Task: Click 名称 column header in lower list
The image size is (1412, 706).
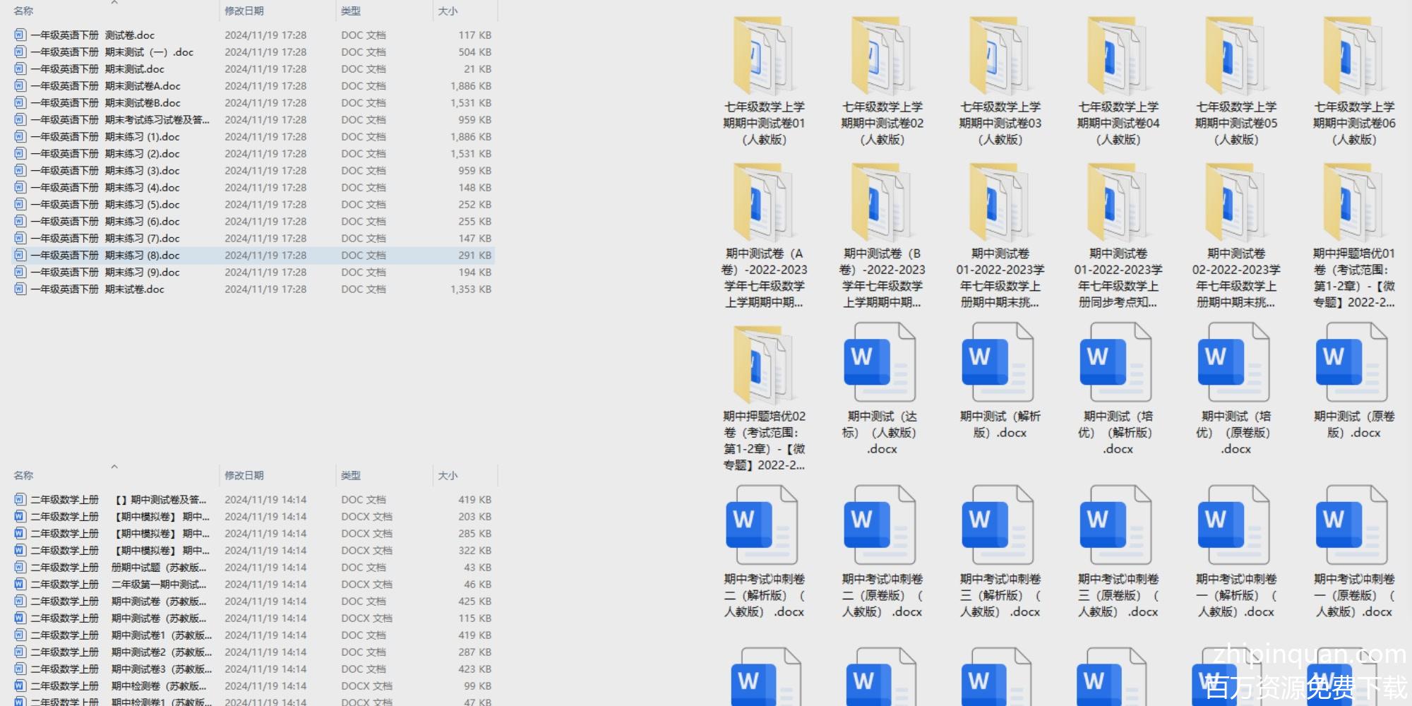Action: coord(24,476)
